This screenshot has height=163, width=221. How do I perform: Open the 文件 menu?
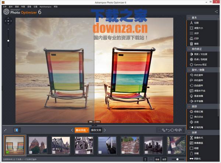(5, 7)
